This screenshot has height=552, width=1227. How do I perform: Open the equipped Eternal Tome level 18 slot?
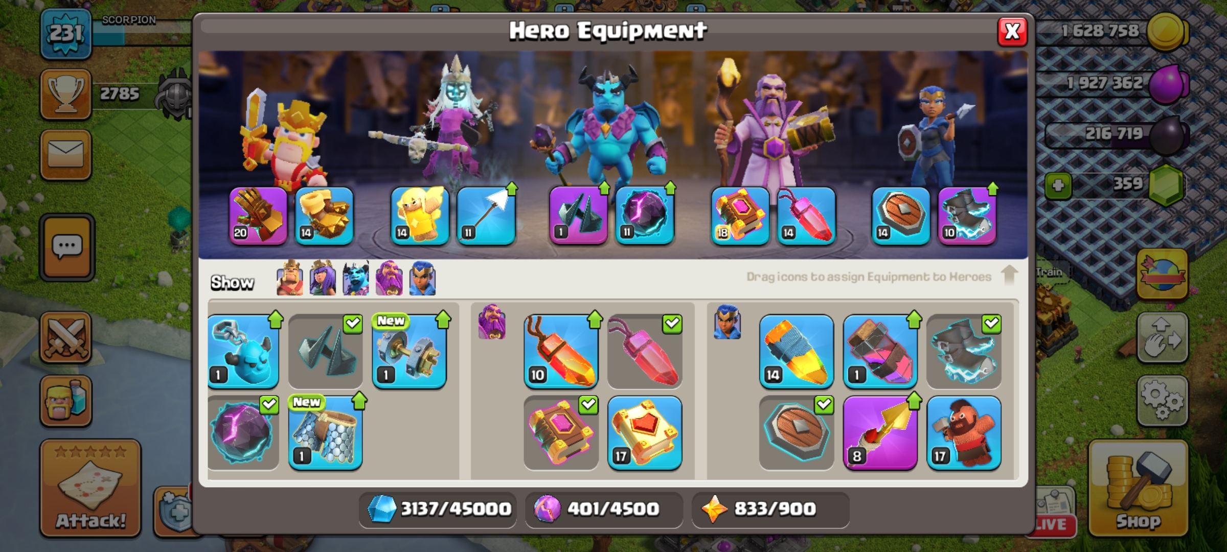(x=740, y=216)
